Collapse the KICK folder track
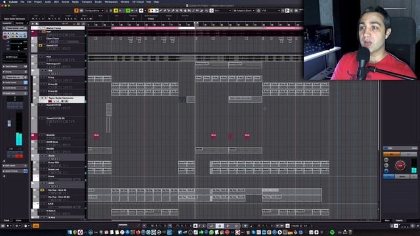 point(33,184)
